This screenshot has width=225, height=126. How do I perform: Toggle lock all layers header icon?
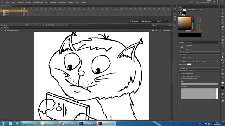coord(24,8)
